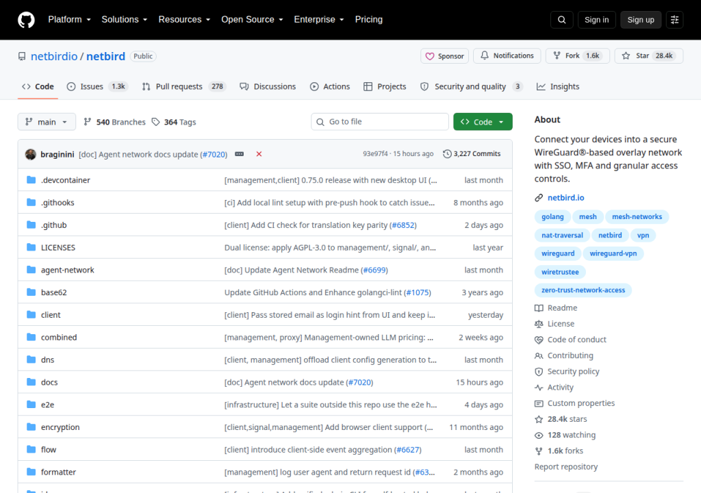Open the Projects tab
The width and height of the screenshot is (701, 493).
[385, 86]
